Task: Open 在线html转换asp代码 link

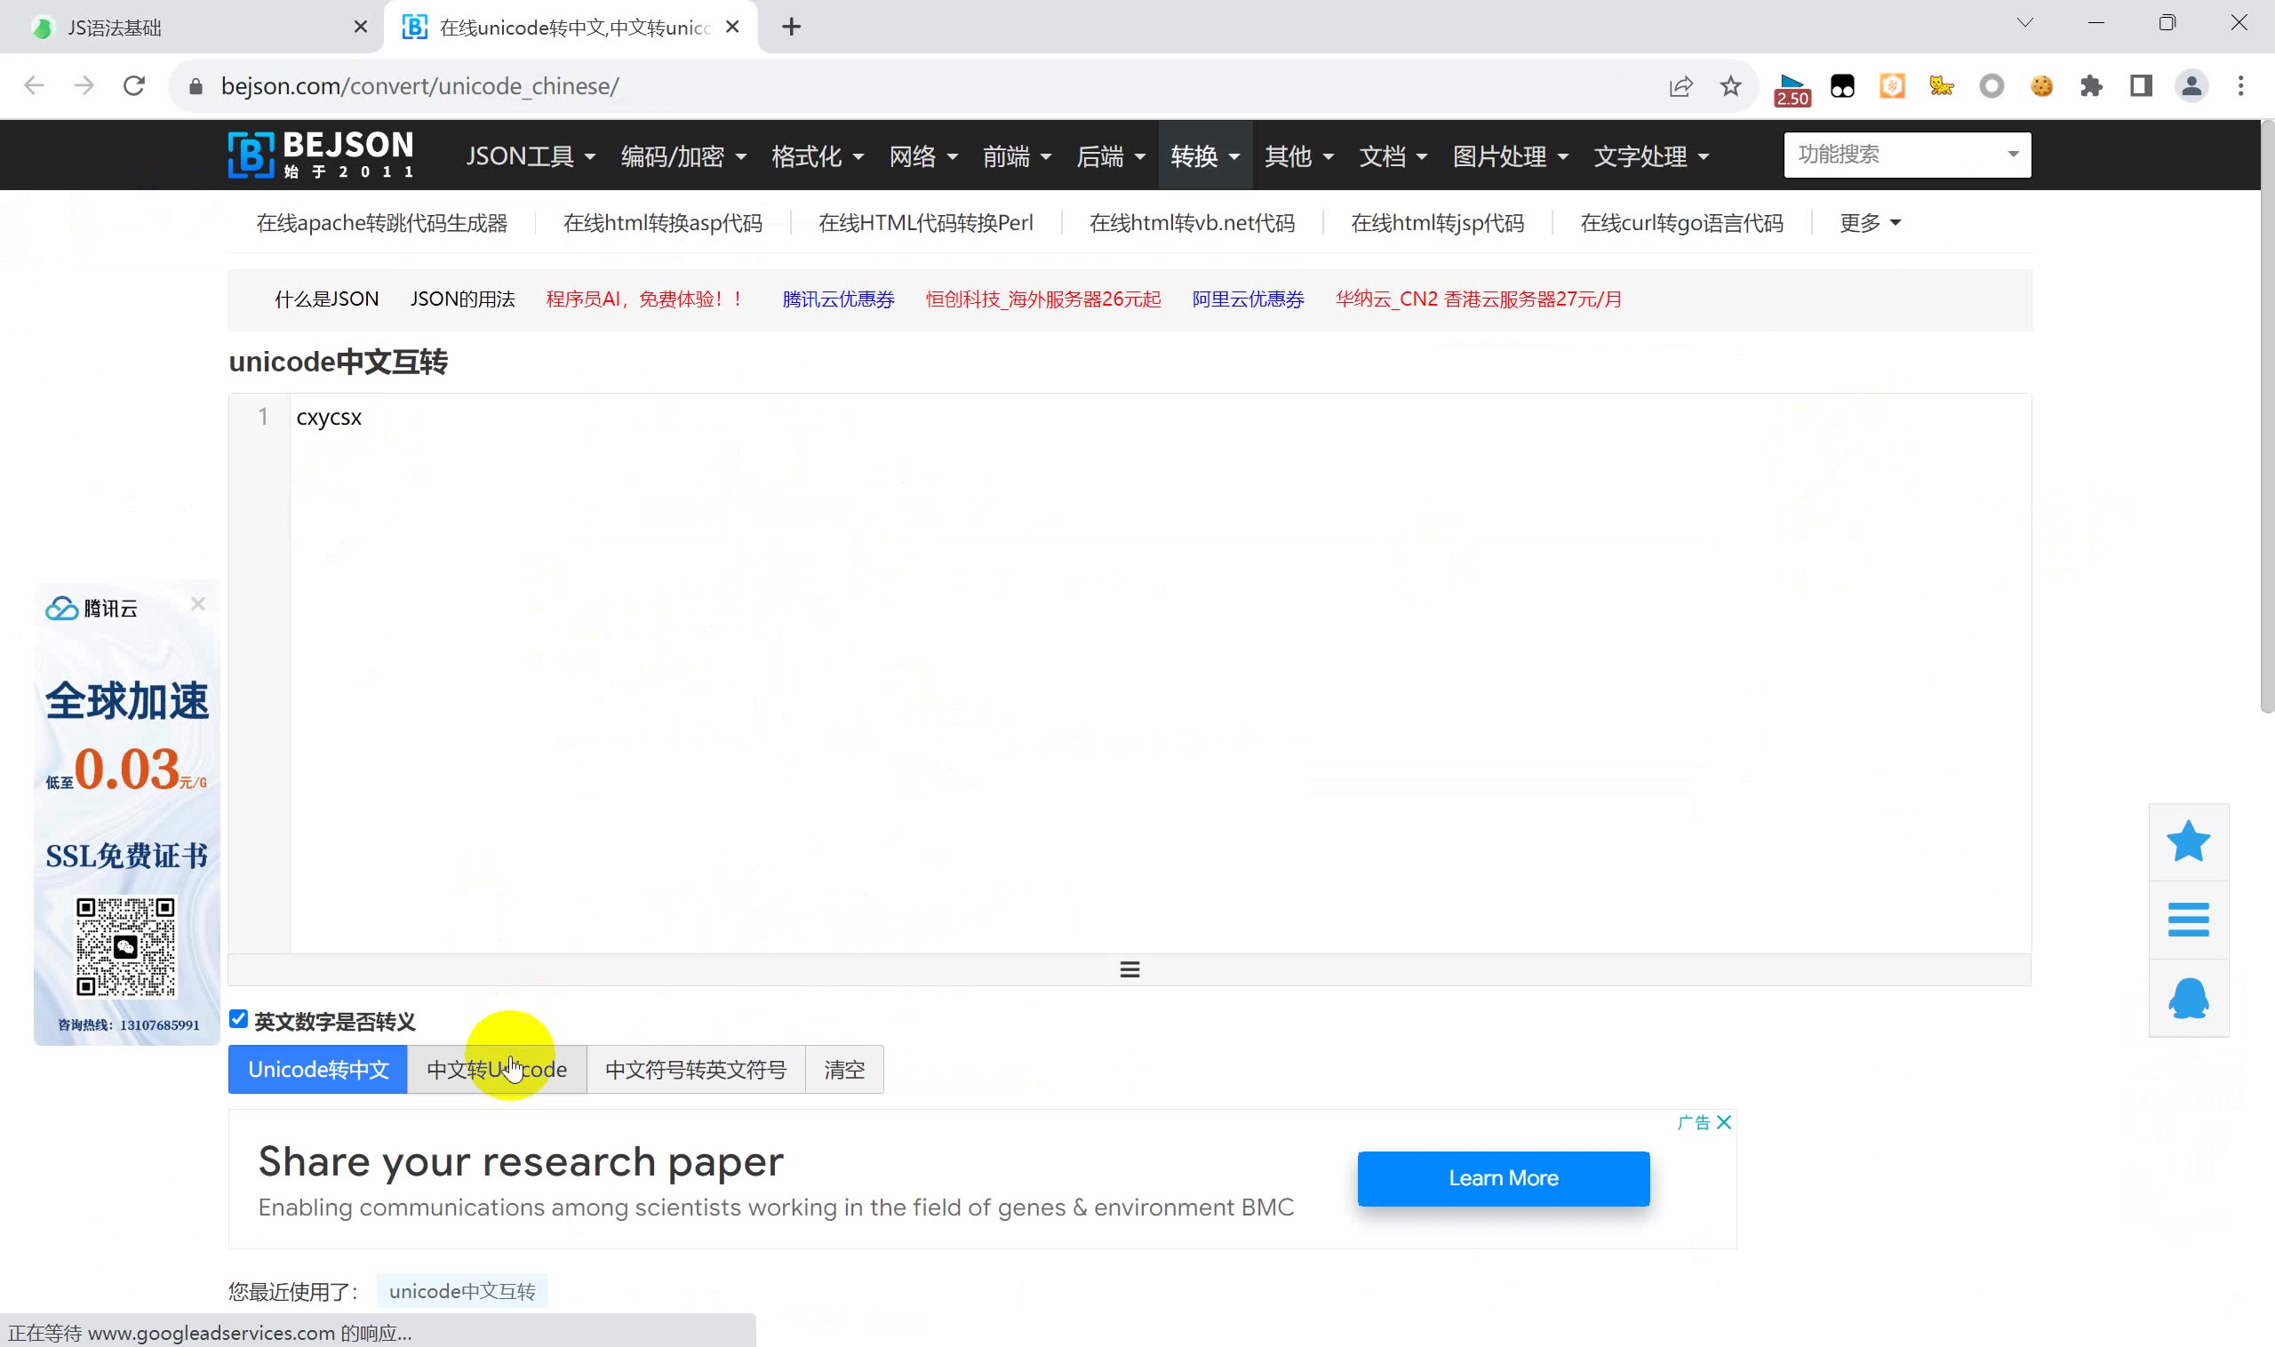Action: click(663, 223)
